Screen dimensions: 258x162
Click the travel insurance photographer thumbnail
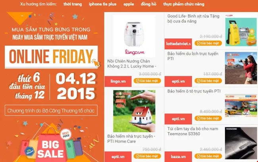point(241,68)
